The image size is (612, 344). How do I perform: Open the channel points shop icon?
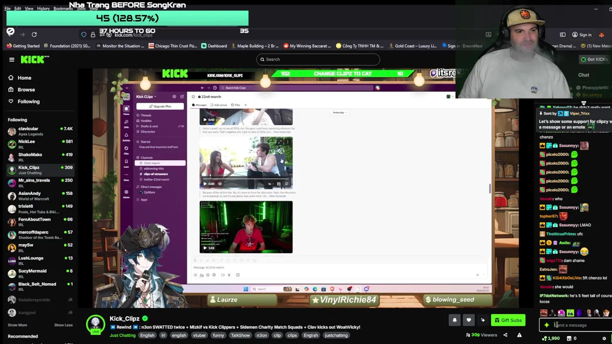click(x=569, y=338)
